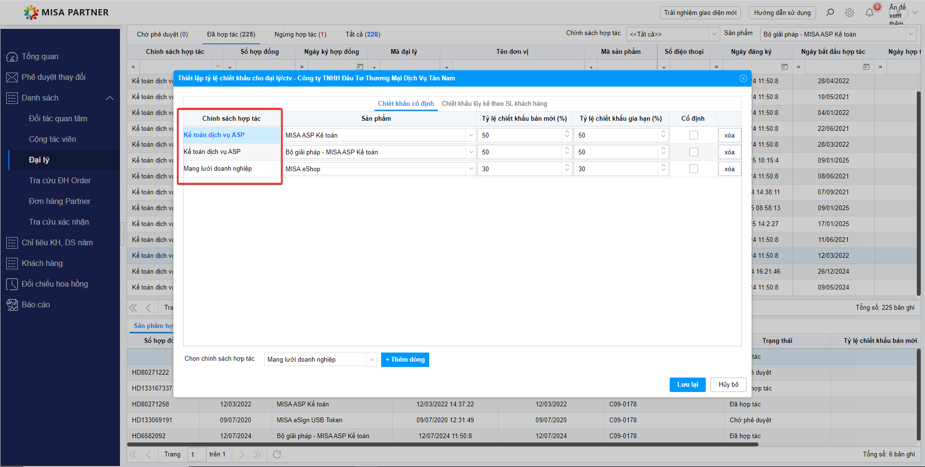Screen dimensions: 925x467
Task: Click the Danh sách list icon
Action: [x=12, y=98]
